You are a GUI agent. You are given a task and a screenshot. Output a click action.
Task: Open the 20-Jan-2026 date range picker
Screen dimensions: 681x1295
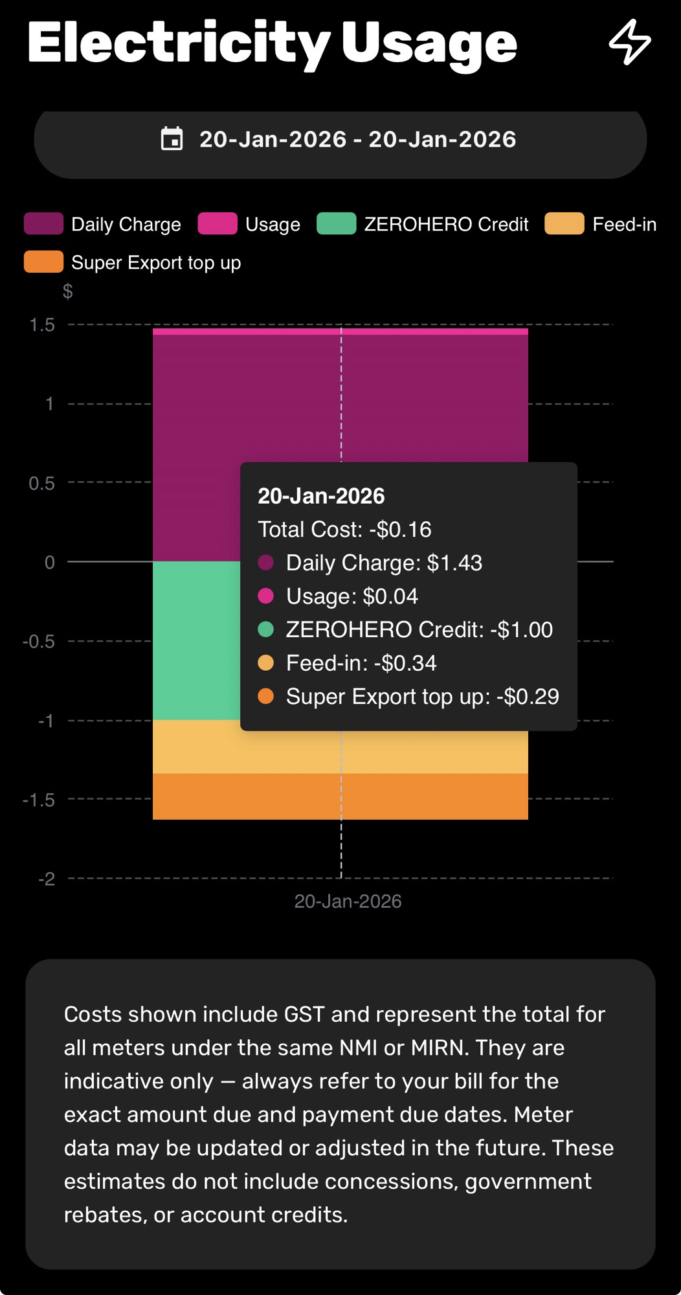click(357, 139)
